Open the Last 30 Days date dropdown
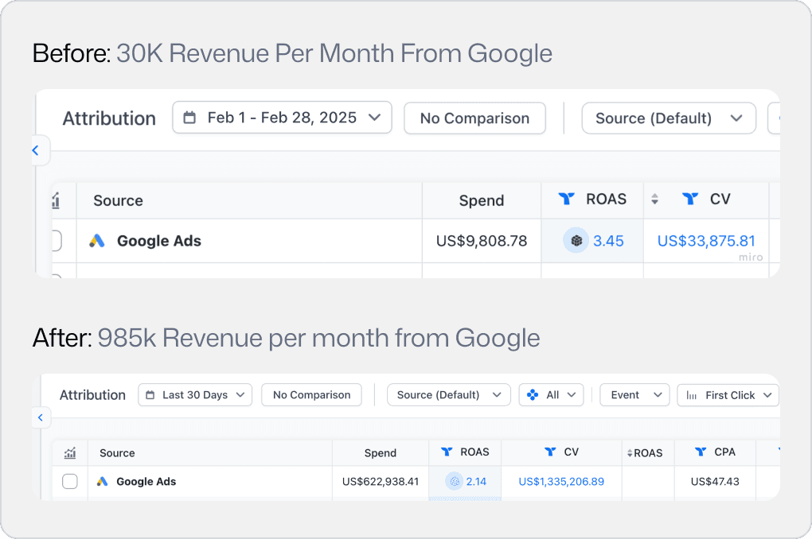This screenshot has width=812, height=539. [195, 394]
